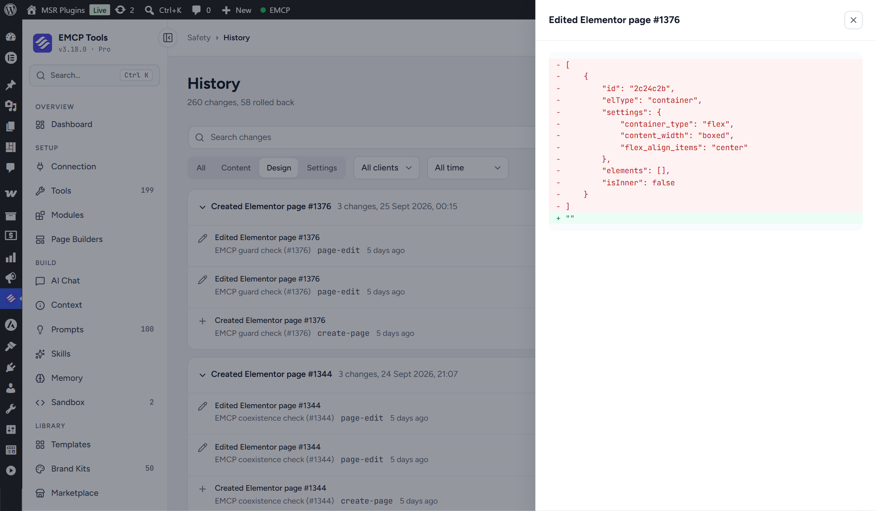Open the WordPress logo menu
The width and height of the screenshot is (876, 511).
pos(11,10)
